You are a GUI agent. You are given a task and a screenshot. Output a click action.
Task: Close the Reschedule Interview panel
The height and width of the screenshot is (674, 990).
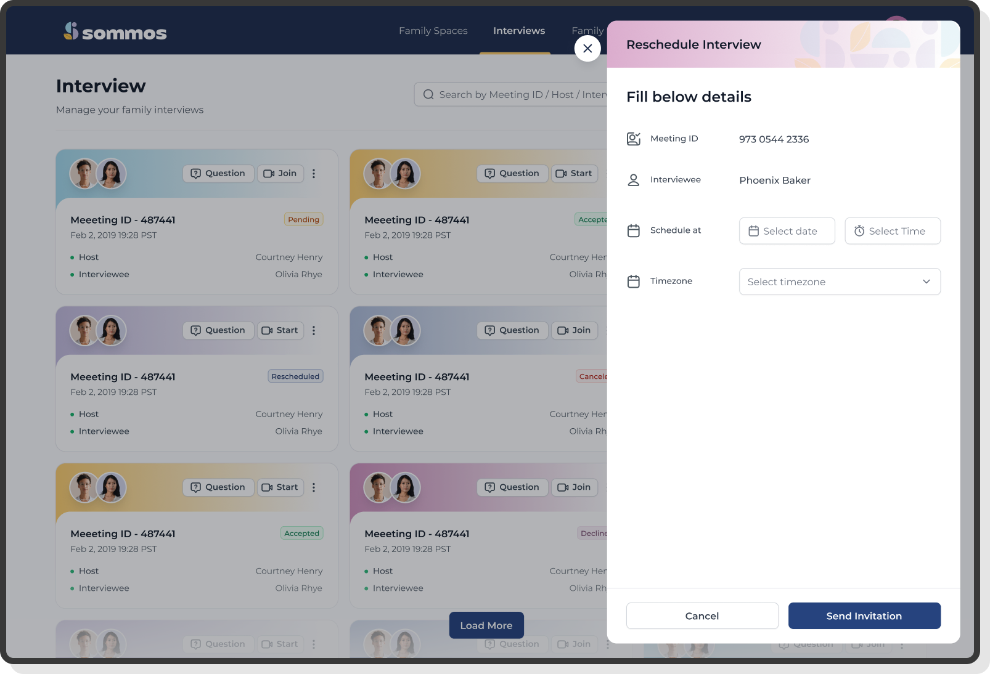coord(587,48)
